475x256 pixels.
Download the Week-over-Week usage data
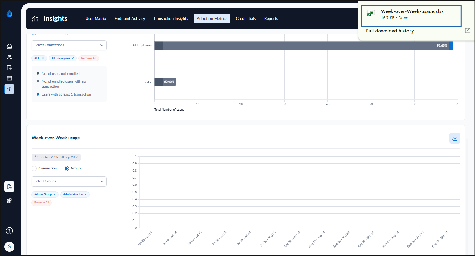coord(455,138)
